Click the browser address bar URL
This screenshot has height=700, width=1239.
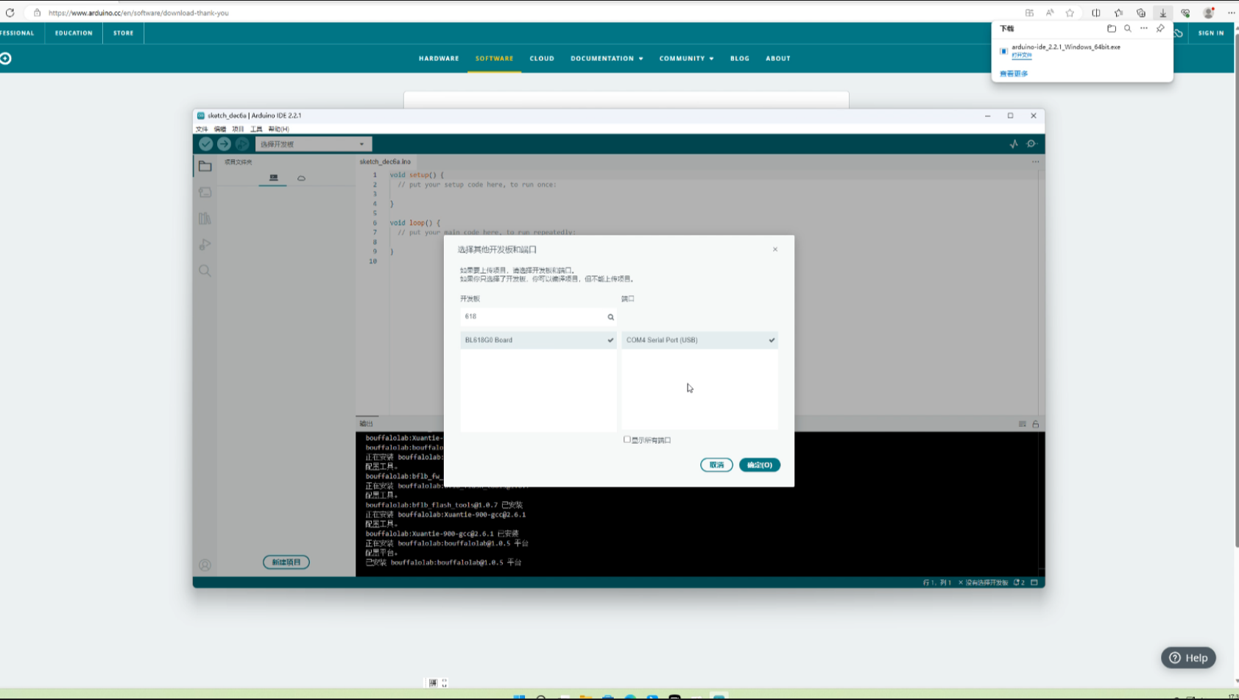pos(138,13)
